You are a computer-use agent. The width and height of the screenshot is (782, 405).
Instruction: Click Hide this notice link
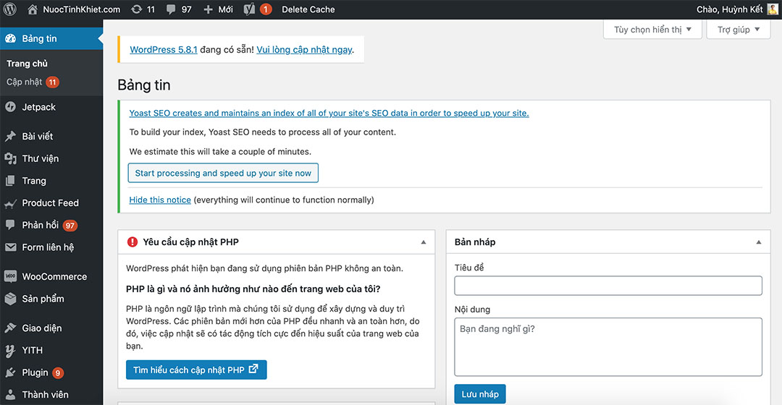pos(160,200)
